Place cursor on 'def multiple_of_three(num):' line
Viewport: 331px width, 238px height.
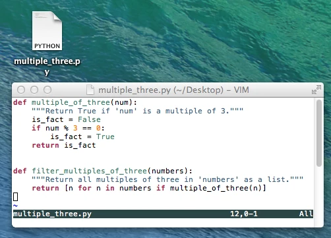pos(75,102)
